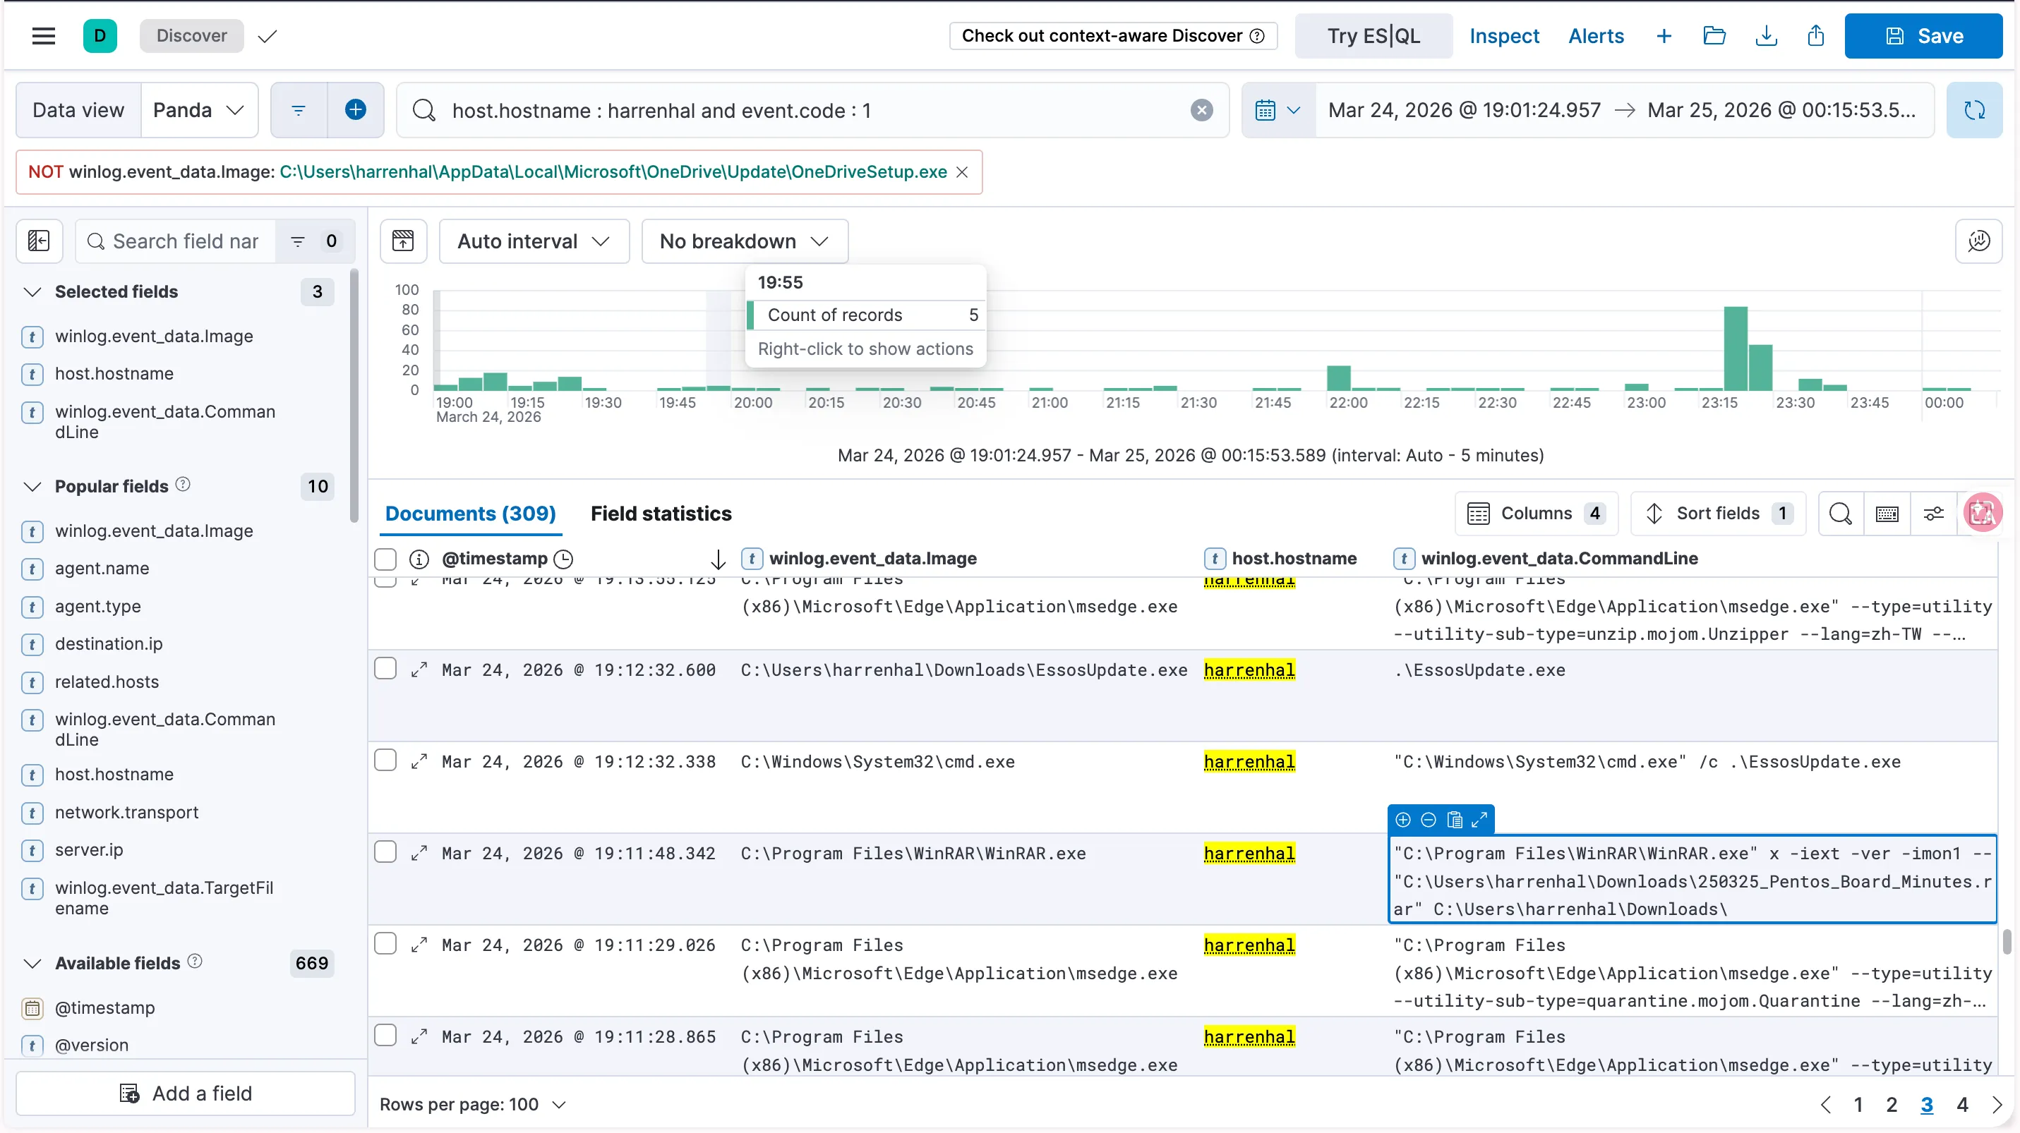This screenshot has height=1133, width=2020.
Task: Select the cmd.exe row checkbox
Action: pyautogui.click(x=385, y=761)
